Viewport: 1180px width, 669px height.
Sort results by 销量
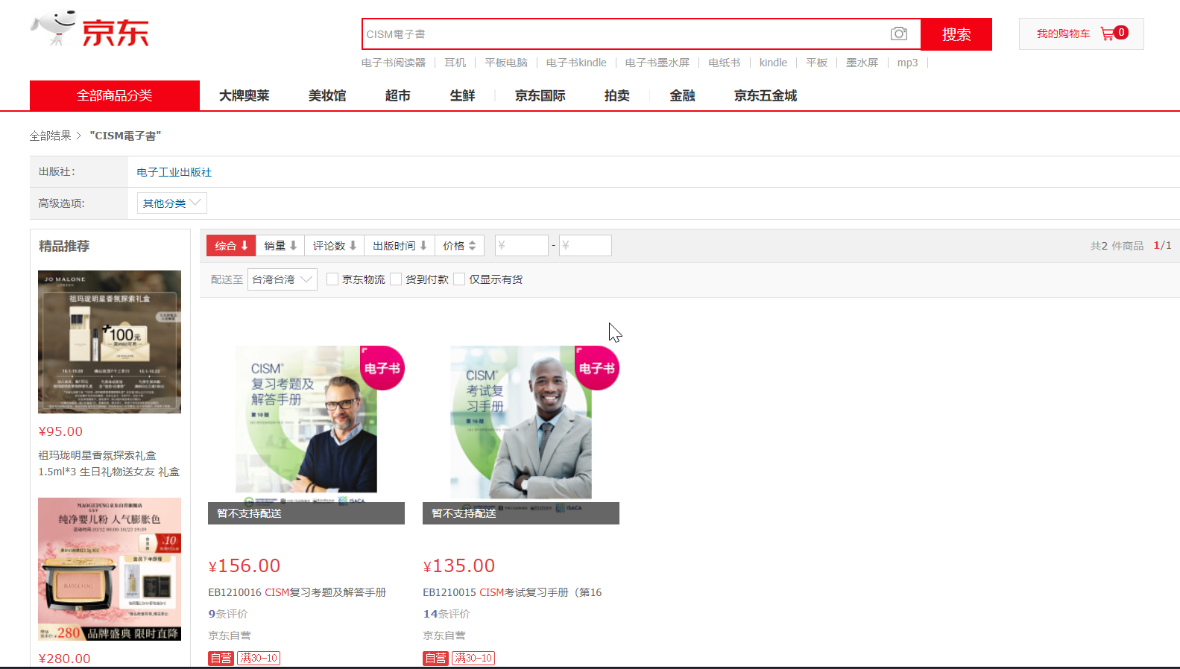click(280, 246)
